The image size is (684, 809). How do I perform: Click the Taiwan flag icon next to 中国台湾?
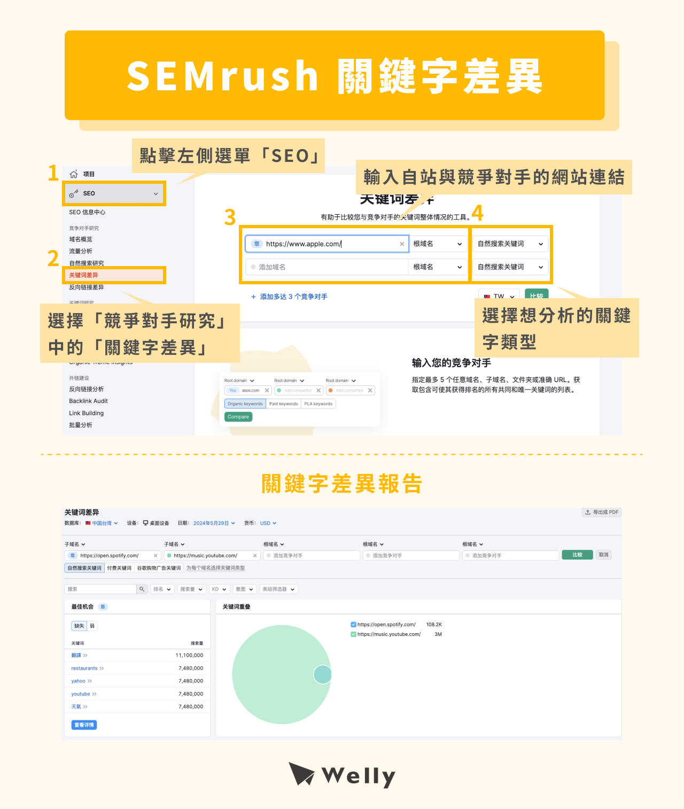click(x=88, y=523)
